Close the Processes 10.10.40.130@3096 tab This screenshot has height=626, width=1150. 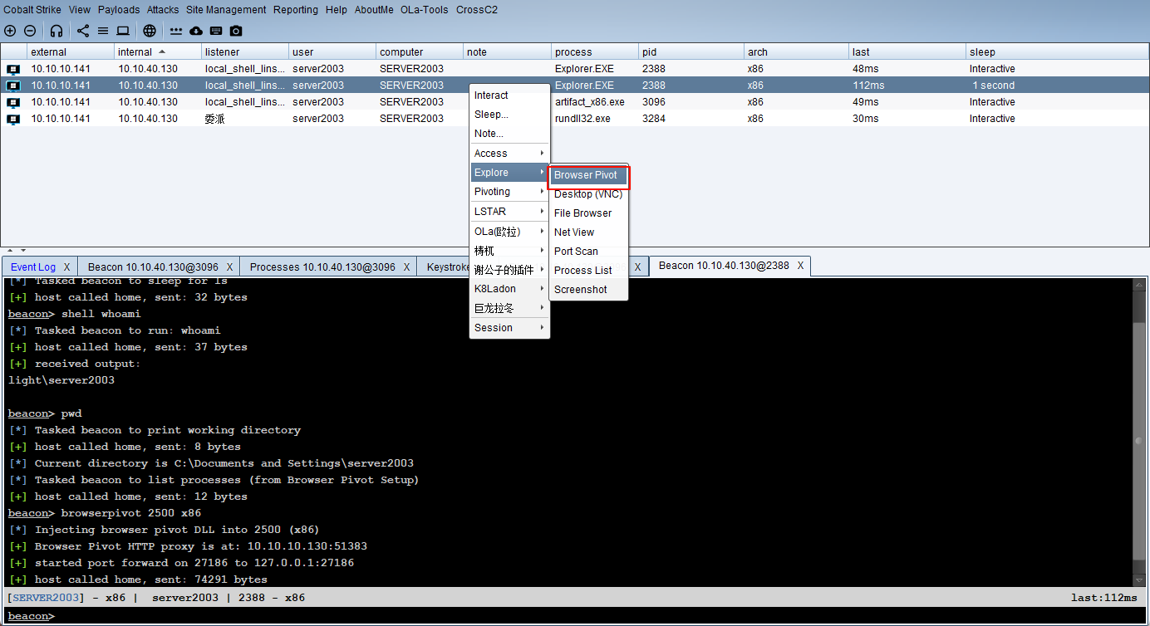pyautogui.click(x=406, y=267)
